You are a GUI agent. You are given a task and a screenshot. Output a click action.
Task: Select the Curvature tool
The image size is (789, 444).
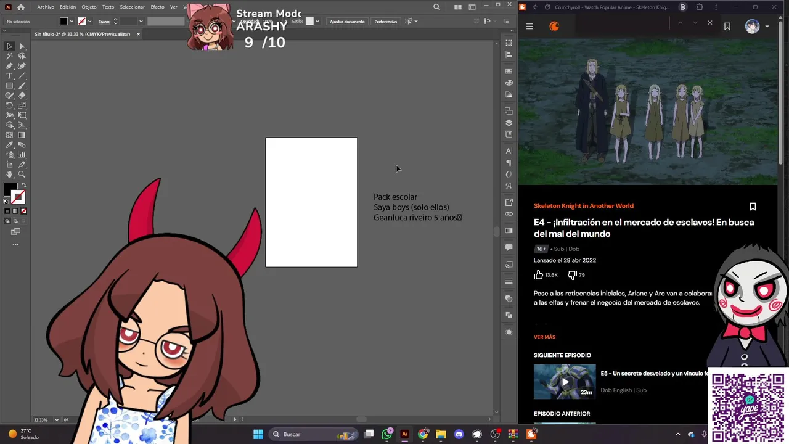[22, 66]
